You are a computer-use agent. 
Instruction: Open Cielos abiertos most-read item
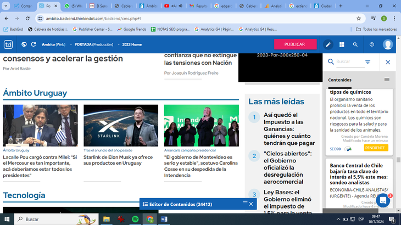pyautogui.click(x=288, y=167)
